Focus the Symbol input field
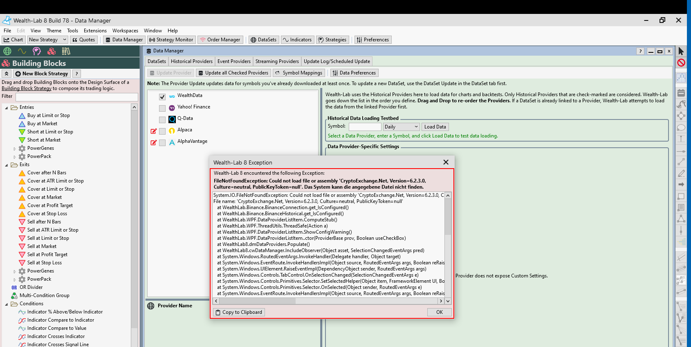691x347 pixels. click(x=365, y=127)
